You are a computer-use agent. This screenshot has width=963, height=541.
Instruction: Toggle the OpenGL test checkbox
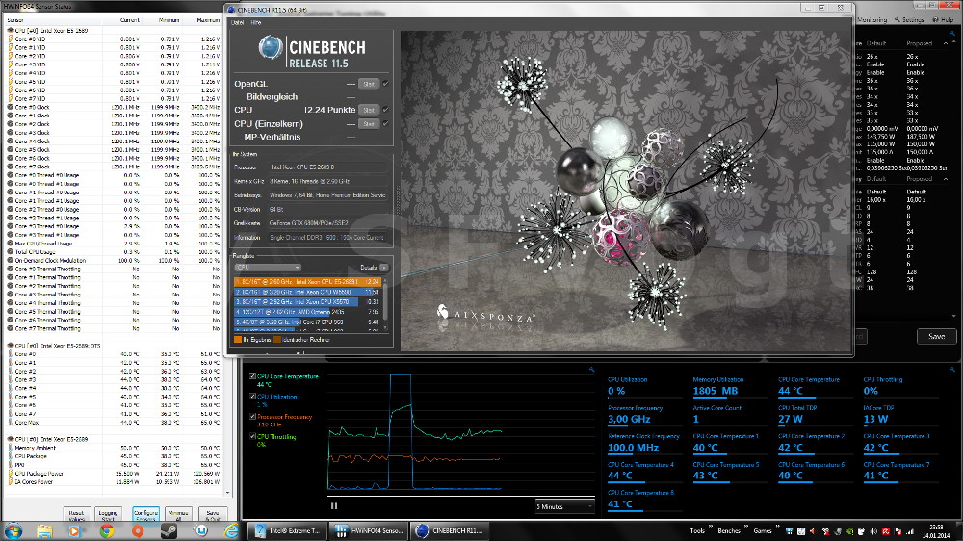(x=386, y=84)
